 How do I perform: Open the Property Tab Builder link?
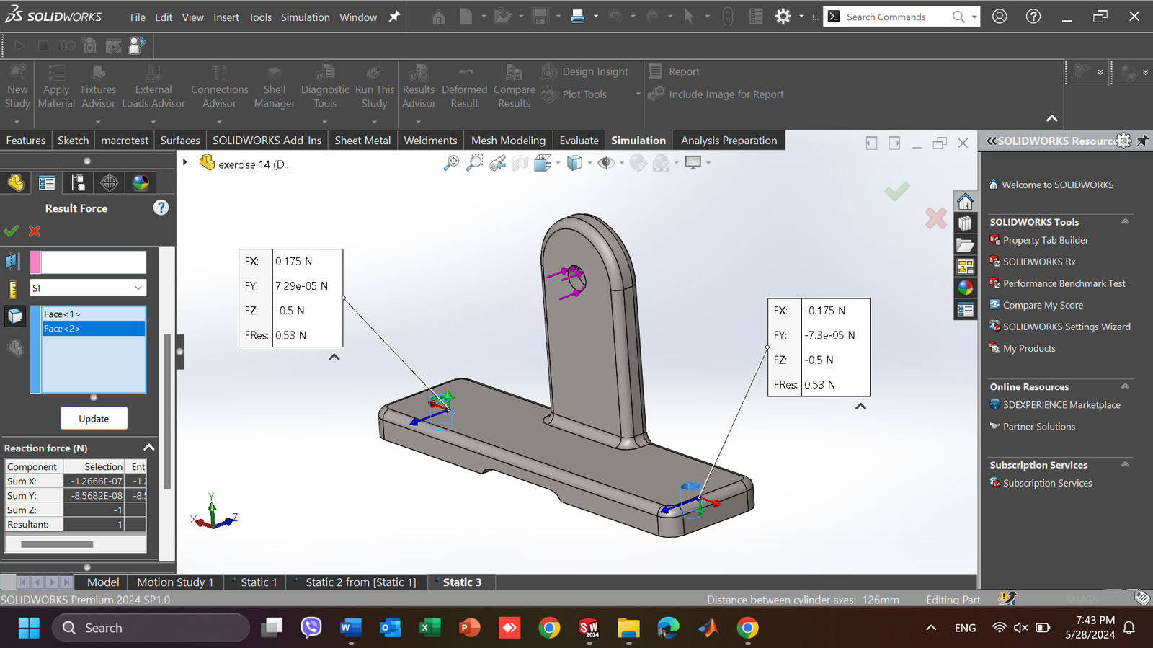coord(1045,240)
